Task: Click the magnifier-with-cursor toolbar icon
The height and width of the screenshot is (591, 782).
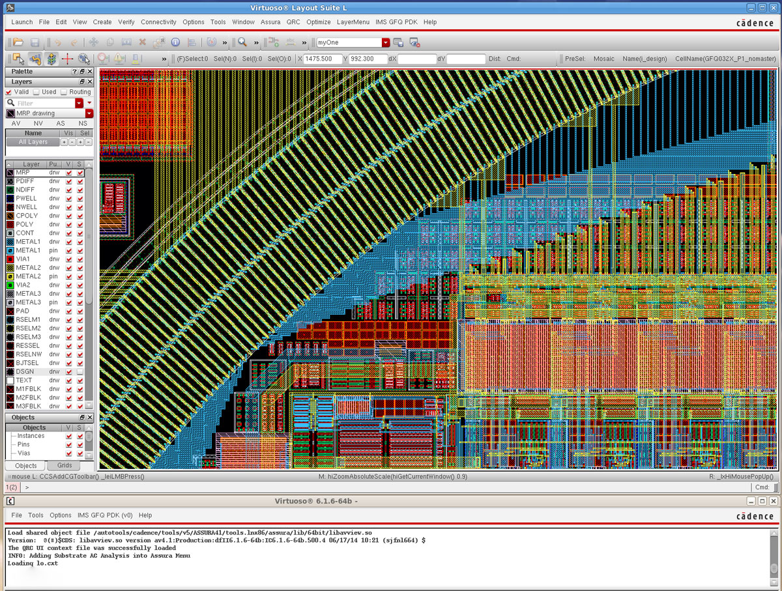Action: coord(84,59)
